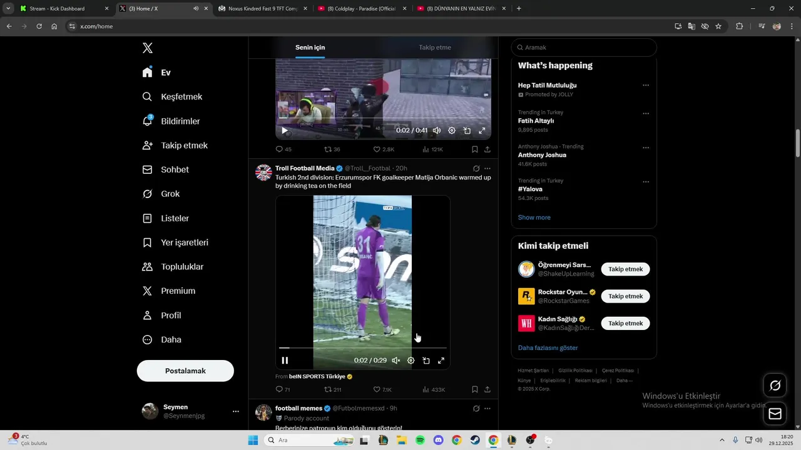Pause the goalkeeper video
801x450 pixels.
285,360
